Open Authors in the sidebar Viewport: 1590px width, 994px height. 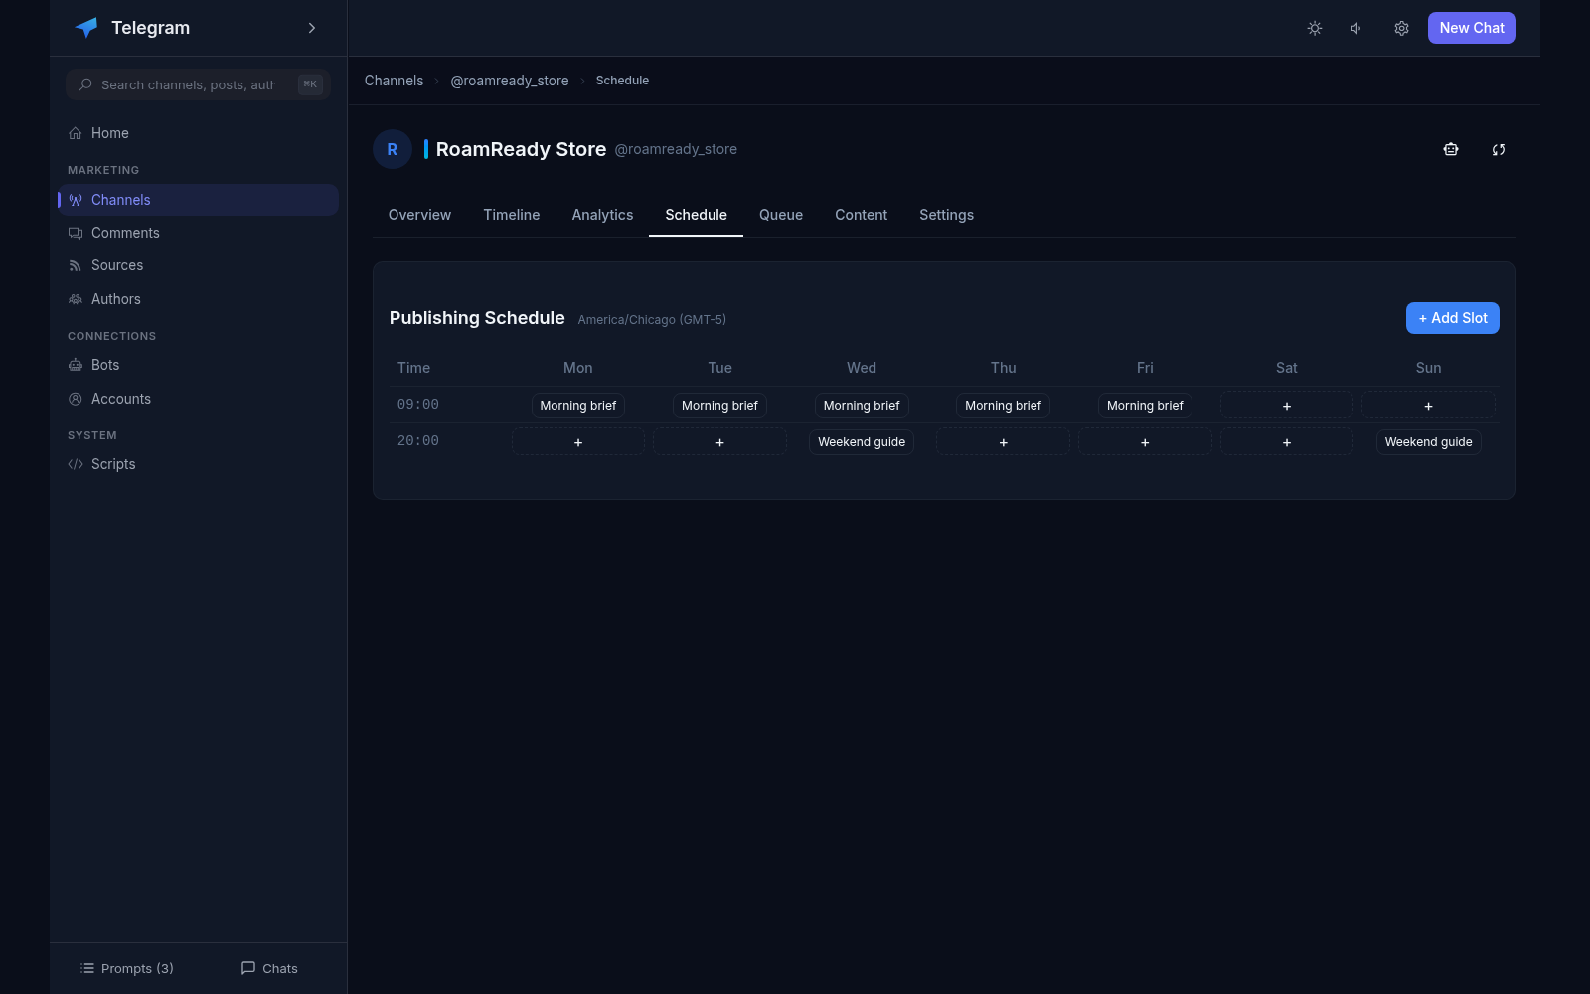click(199, 299)
